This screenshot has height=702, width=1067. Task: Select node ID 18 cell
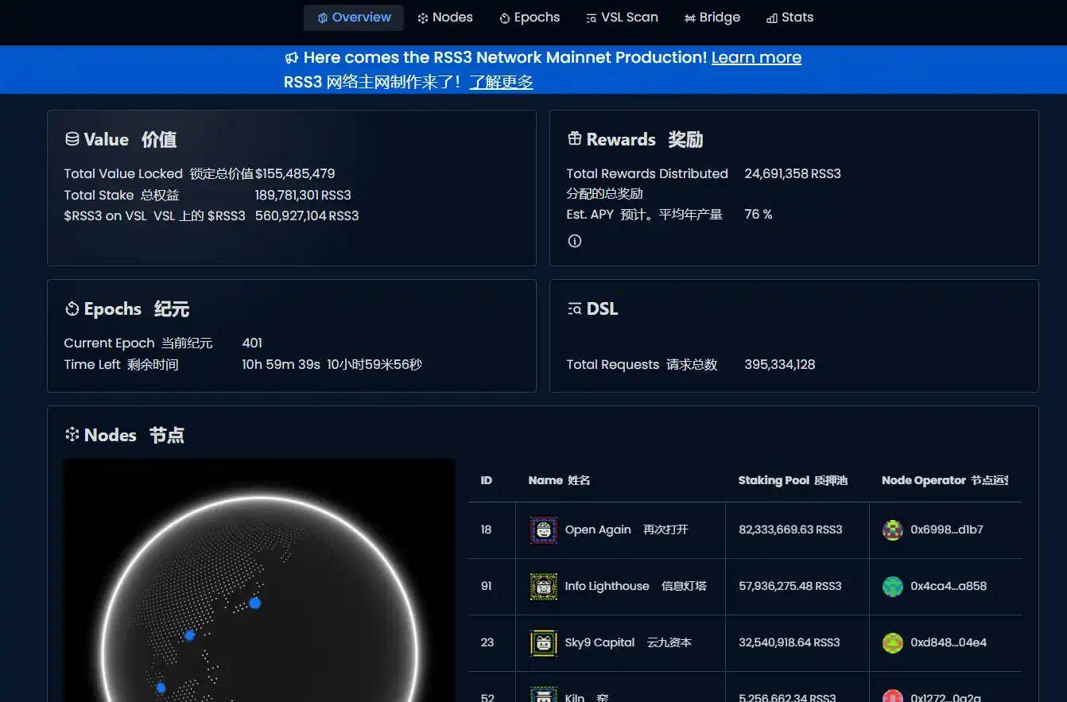pos(487,529)
